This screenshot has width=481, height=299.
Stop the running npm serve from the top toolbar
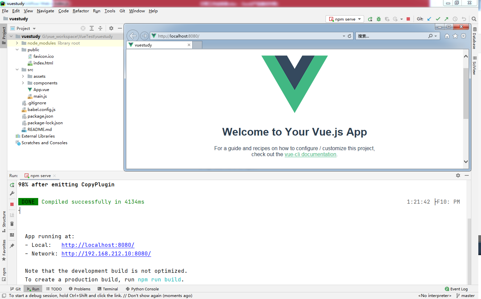point(408,19)
